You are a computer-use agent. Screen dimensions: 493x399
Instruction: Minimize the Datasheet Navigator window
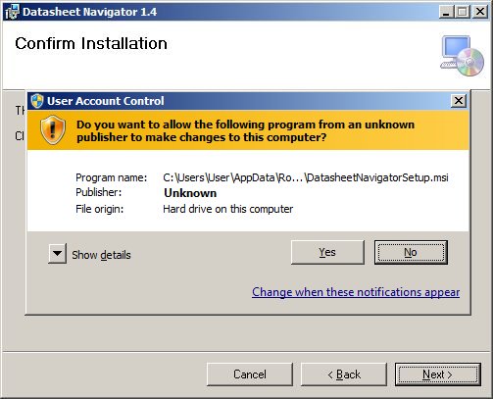[446, 12]
